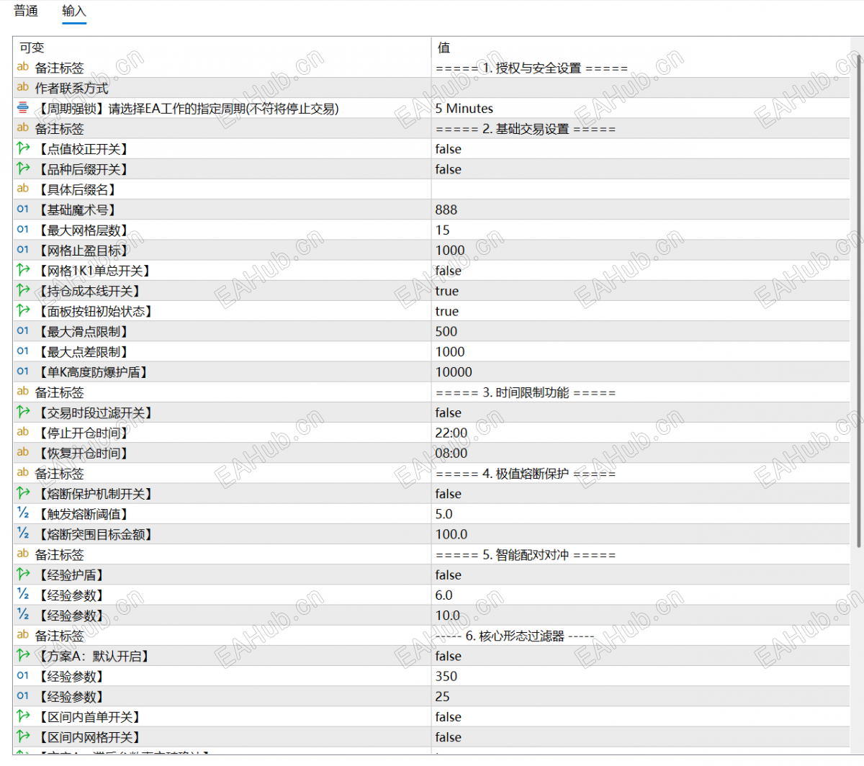This screenshot has height=766, width=864.
Task: Click the boolean icon beside 【熔断保护机制开关】
Action: 23,493
